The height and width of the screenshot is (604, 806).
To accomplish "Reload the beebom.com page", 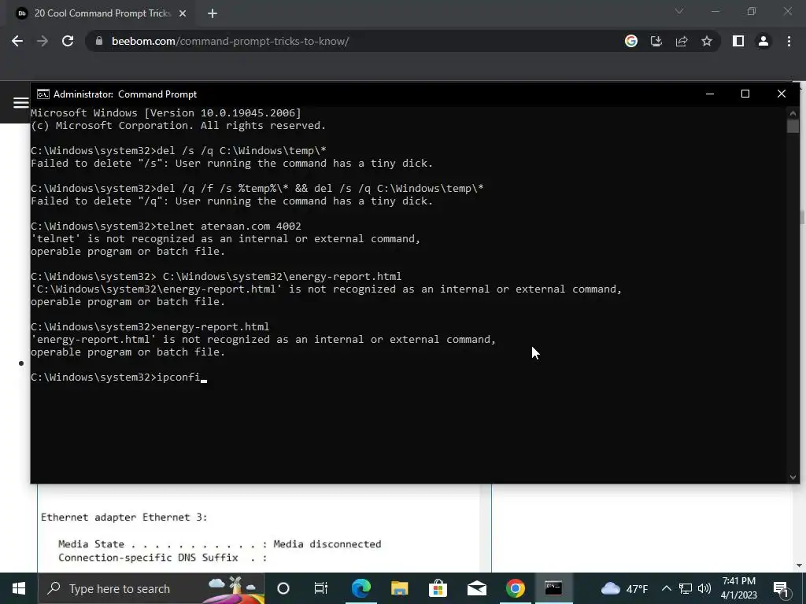I will [68, 41].
